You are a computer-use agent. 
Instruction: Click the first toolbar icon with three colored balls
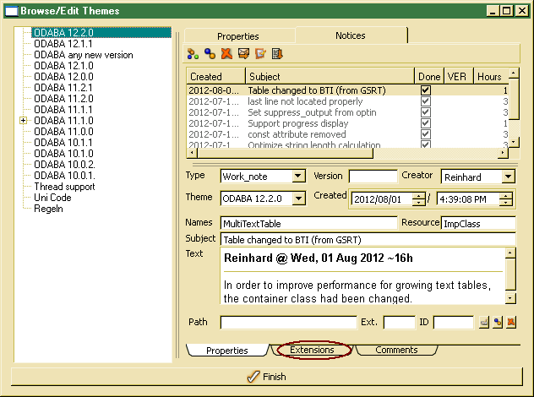click(x=193, y=54)
